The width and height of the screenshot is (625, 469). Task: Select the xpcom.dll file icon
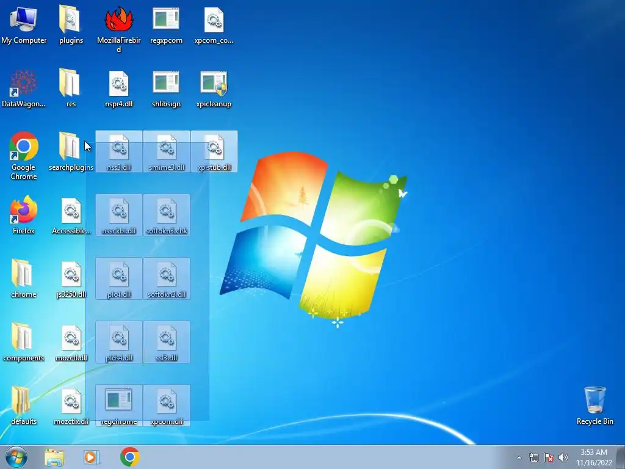pos(166,405)
